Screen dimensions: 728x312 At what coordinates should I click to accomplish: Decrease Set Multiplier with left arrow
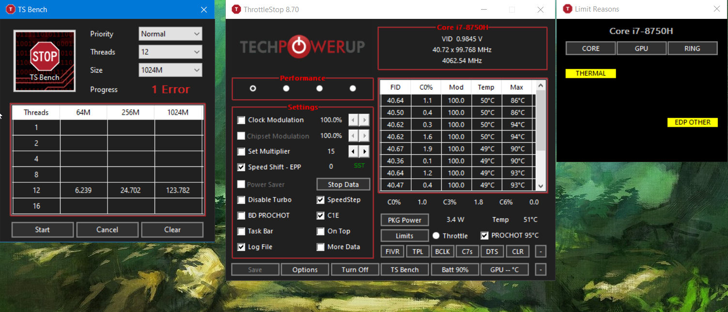pos(353,151)
